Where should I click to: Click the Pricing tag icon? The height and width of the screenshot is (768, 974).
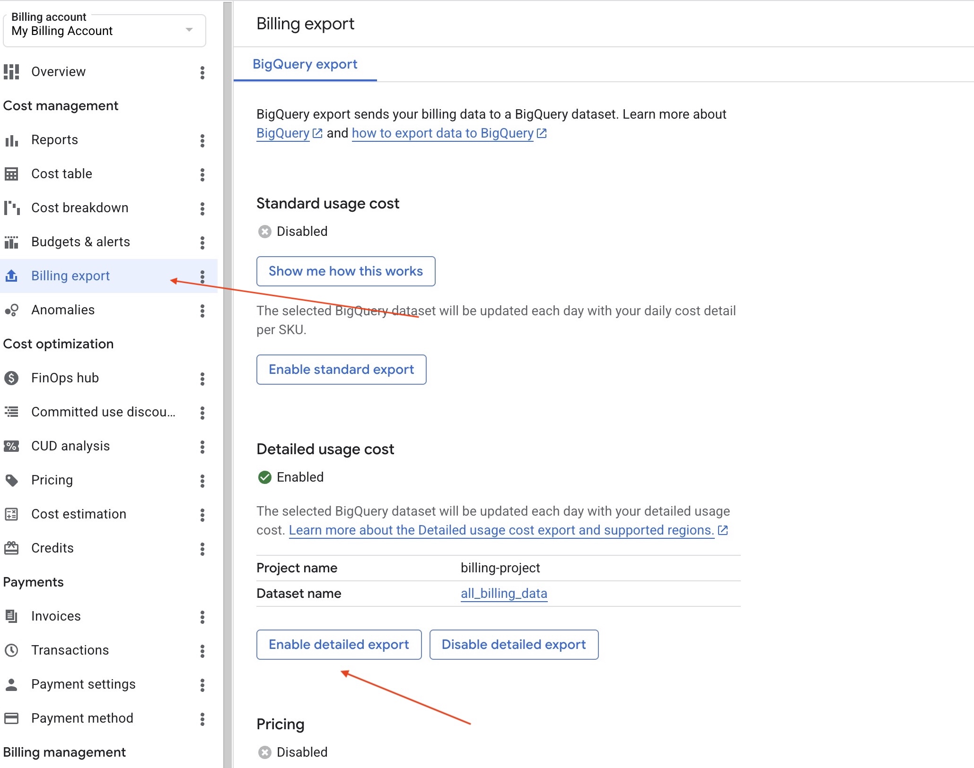[x=11, y=480]
